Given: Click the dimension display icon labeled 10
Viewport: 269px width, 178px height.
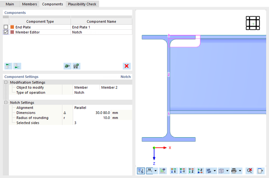Looking at the screenshot, I should click(x=150, y=171).
